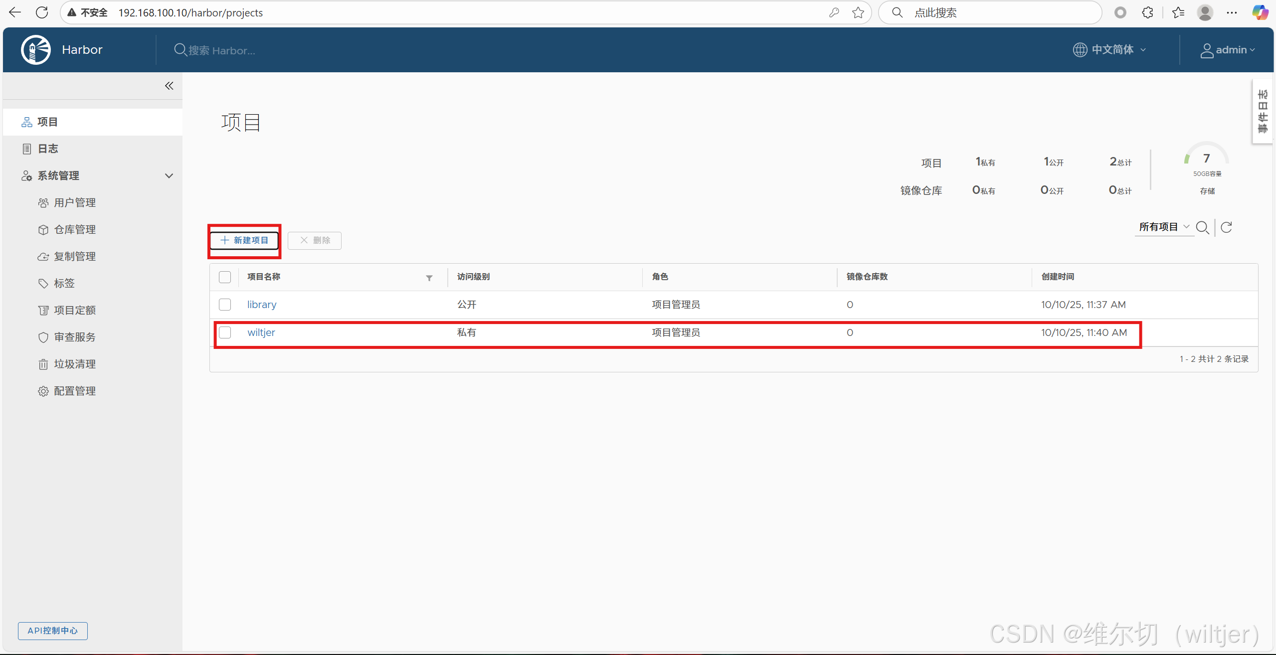Open the 所有项目 filter dropdown

pyautogui.click(x=1164, y=227)
